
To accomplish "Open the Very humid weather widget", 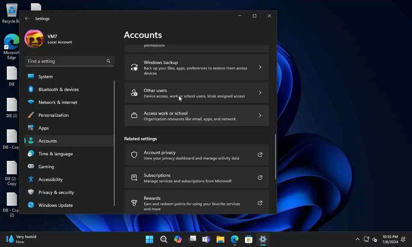I will click(x=21, y=239).
